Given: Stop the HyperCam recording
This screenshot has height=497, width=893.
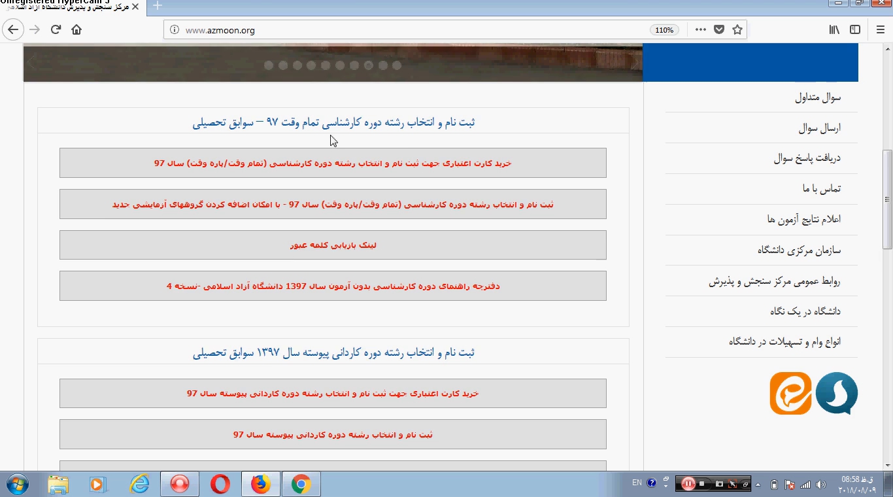Looking at the screenshot, I should click(x=702, y=484).
